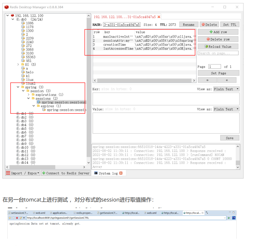
Task: Click the red minus icon on Delete row
Action: click(208, 39)
